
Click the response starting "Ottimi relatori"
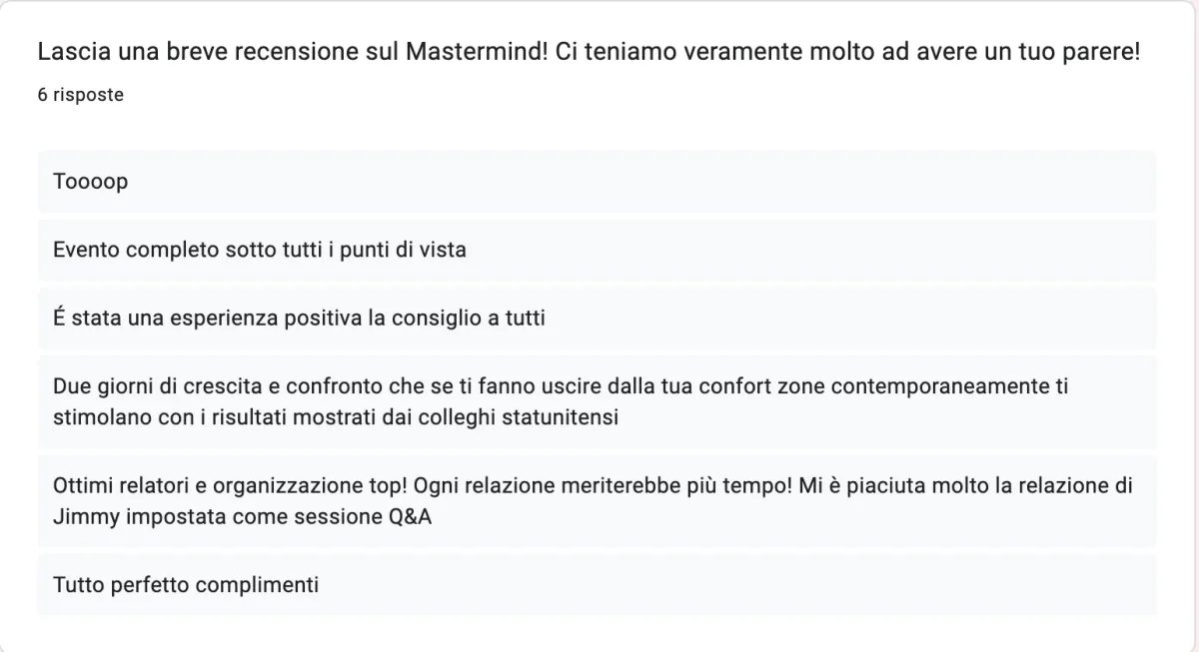tap(597, 501)
